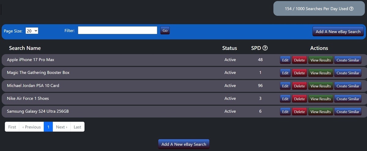View Results for Apple iPhone 17 Pro Max

(321, 60)
